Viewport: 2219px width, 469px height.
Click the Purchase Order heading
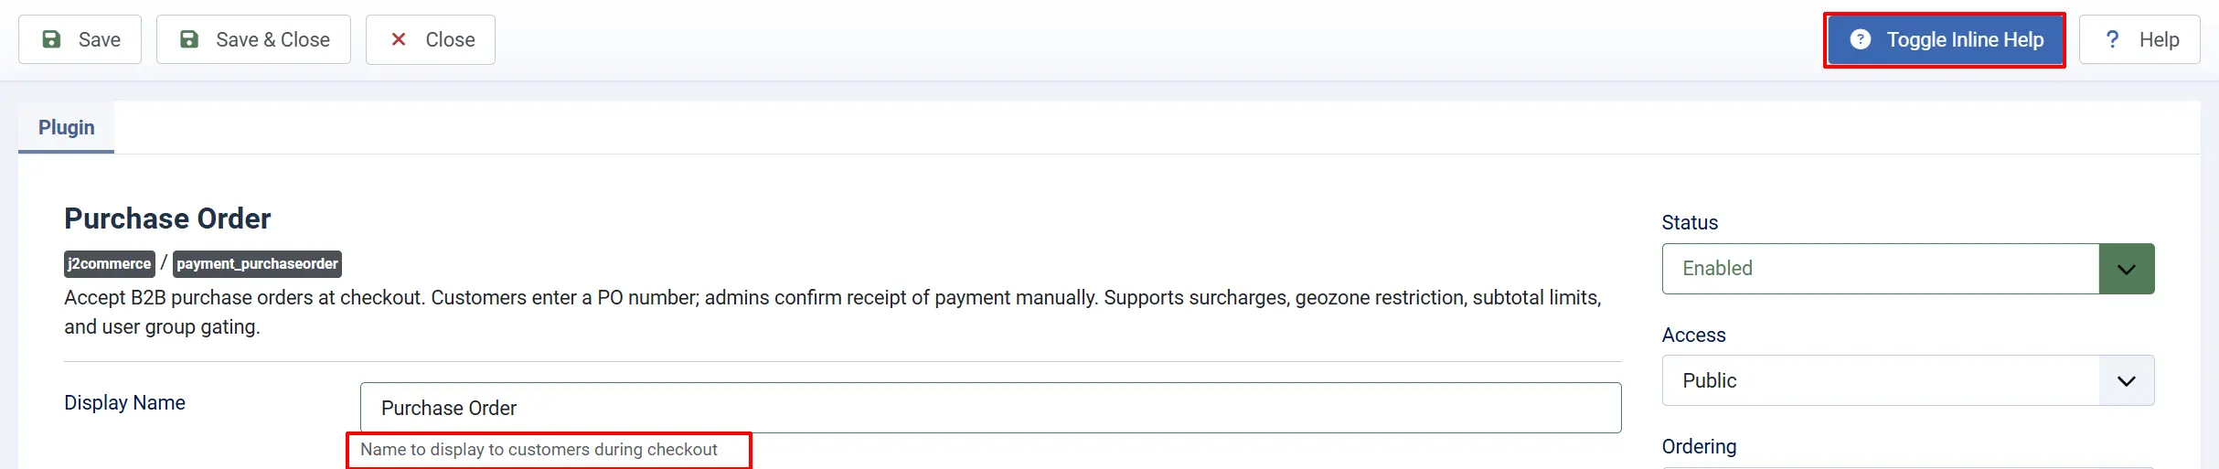pyautogui.click(x=167, y=219)
